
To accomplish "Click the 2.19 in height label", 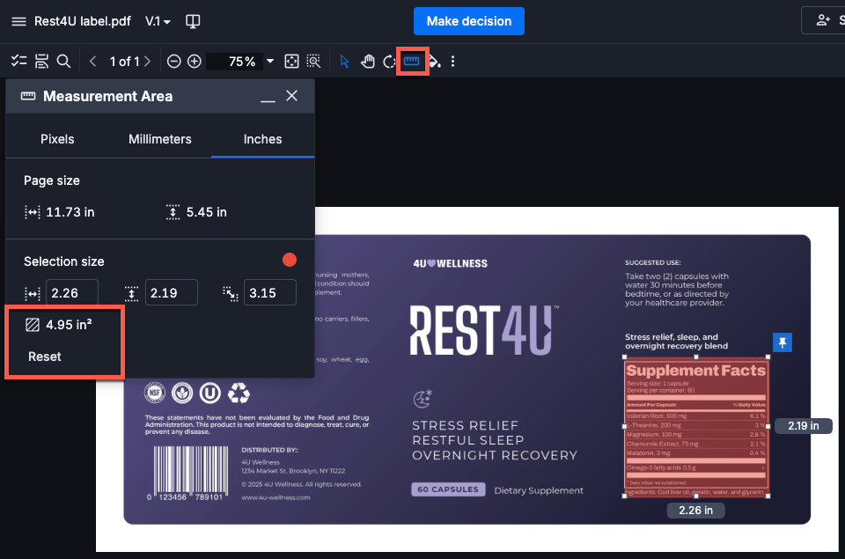I will coord(804,426).
